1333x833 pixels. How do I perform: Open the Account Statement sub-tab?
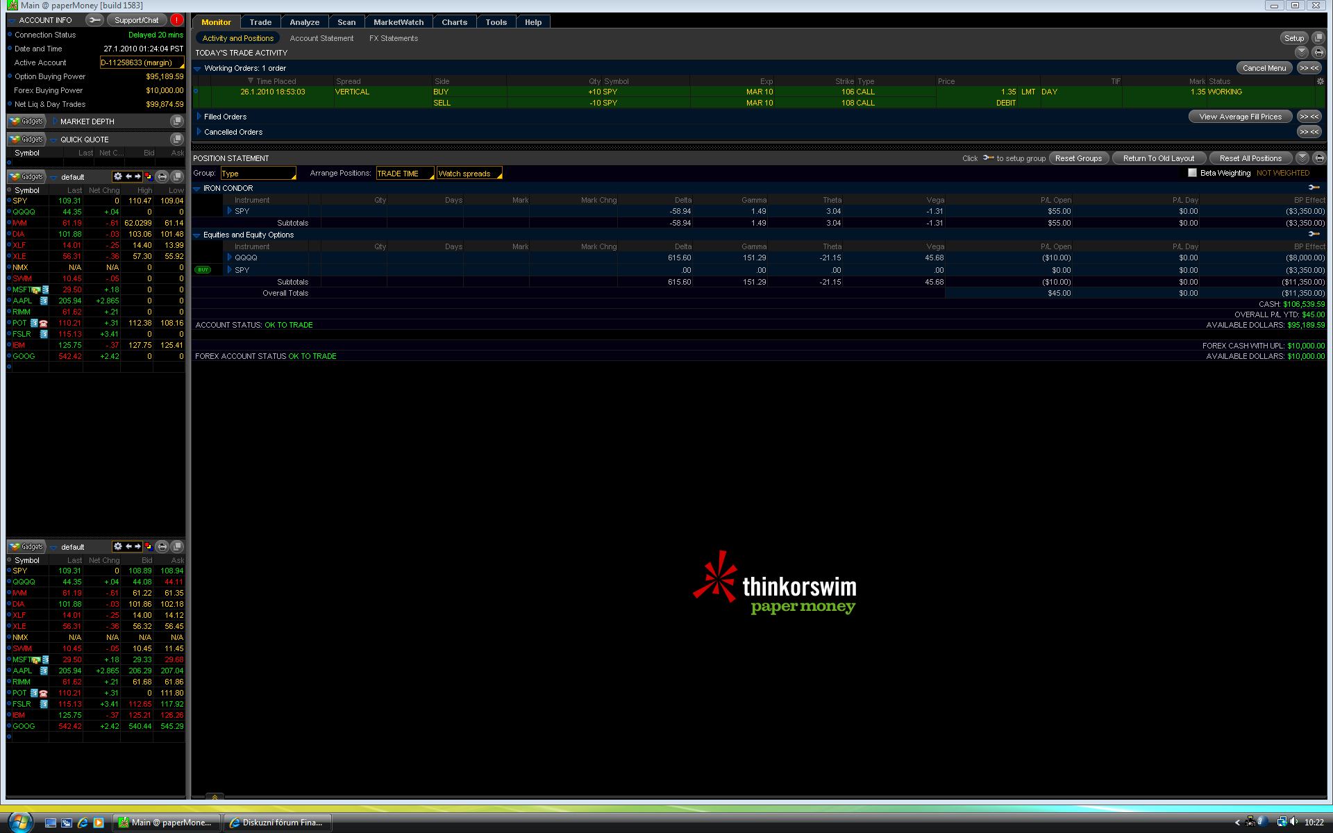coord(321,38)
